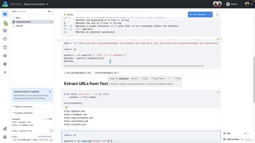Click the chart icon at sidebar bottom
This screenshot has height=143, width=255.
click(5, 129)
